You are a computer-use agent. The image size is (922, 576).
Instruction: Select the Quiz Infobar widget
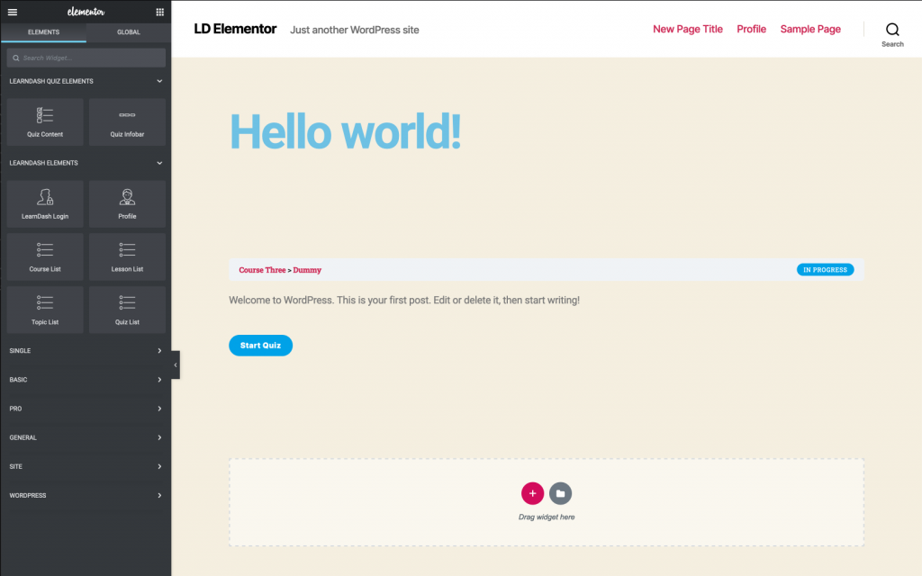[x=127, y=122]
